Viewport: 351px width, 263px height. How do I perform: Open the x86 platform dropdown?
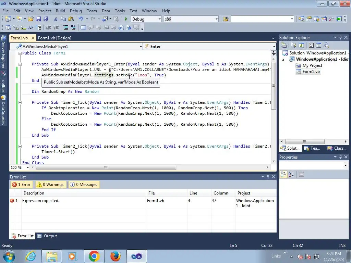tap(217, 19)
